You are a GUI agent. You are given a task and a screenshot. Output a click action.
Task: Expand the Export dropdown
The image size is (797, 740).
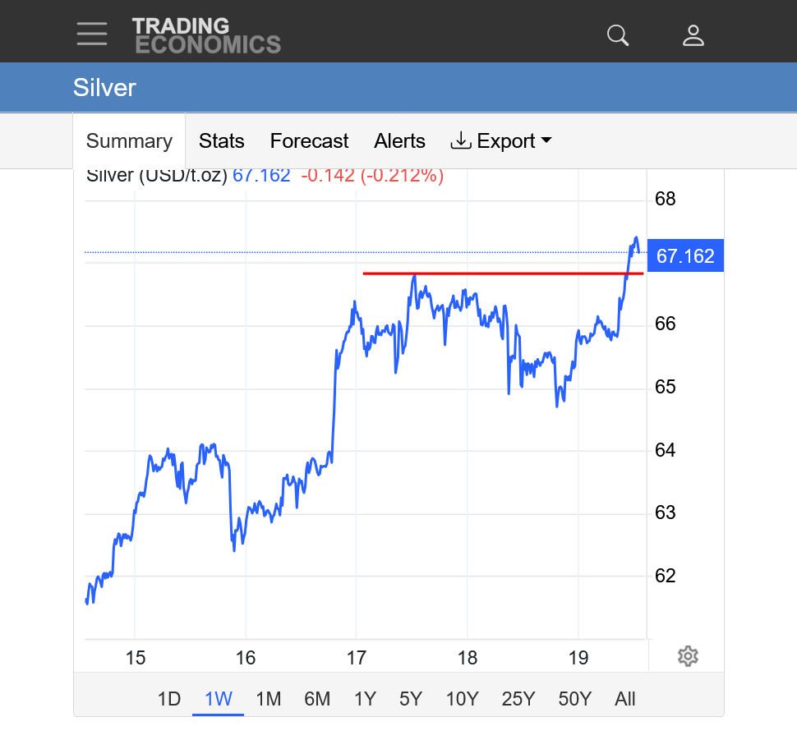pos(501,141)
